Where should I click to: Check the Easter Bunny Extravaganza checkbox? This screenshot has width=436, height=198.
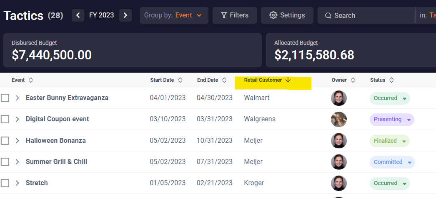[x=5, y=98]
